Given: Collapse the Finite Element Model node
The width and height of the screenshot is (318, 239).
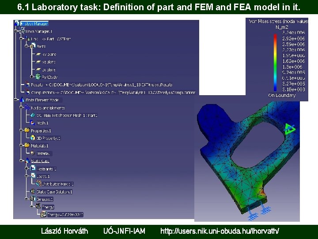Looking at the screenshot, I should pos(16,100).
